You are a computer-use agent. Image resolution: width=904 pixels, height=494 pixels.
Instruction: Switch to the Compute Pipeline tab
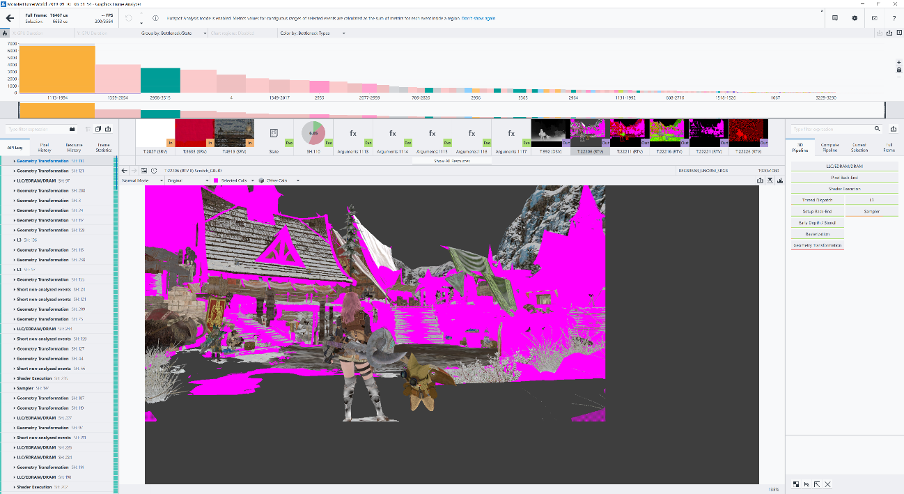(829, 148)
